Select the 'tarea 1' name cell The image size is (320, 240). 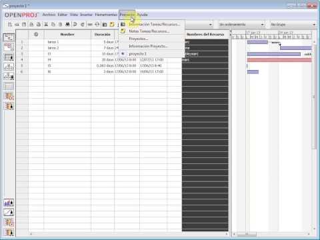[x=67, y=42]
